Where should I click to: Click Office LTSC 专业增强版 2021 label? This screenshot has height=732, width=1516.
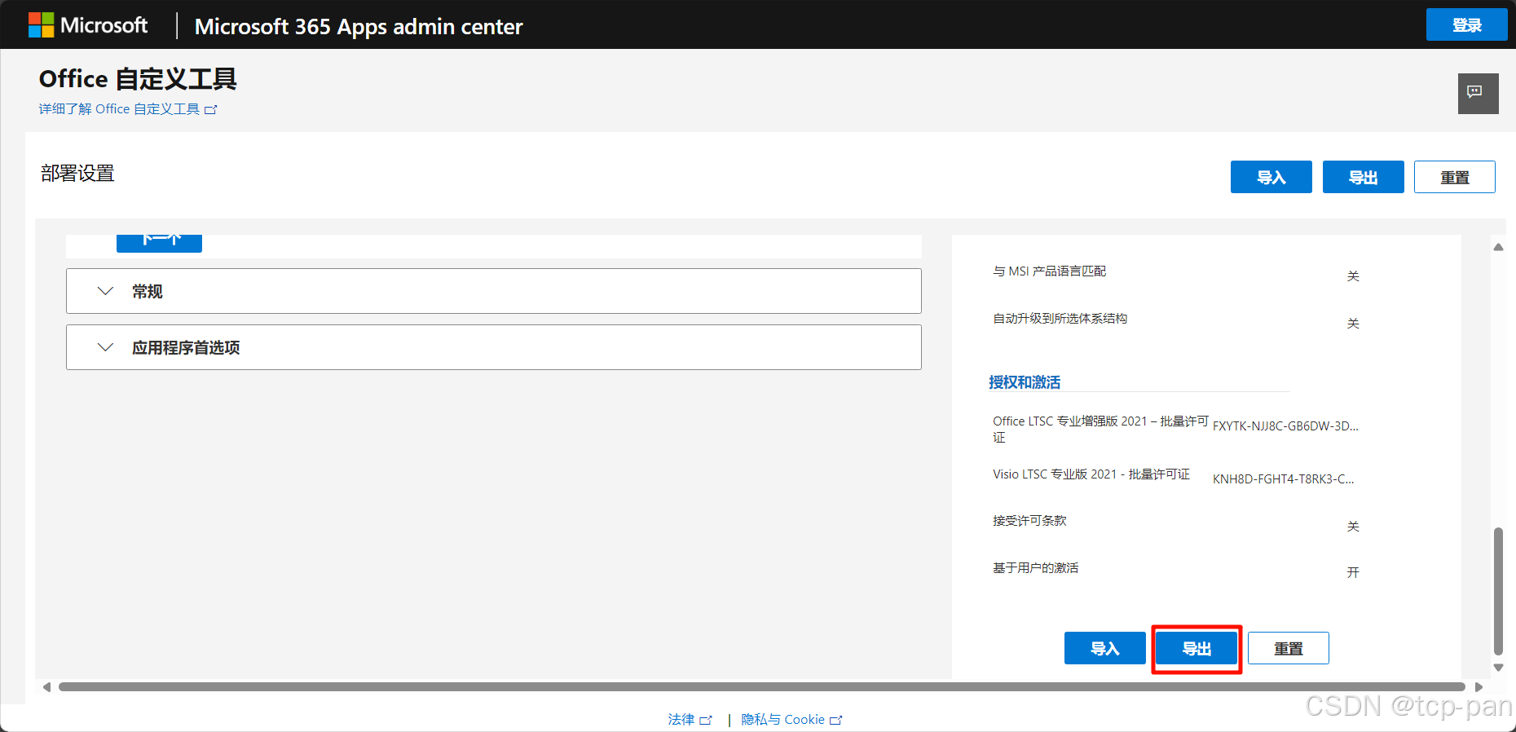(1100, 429)
